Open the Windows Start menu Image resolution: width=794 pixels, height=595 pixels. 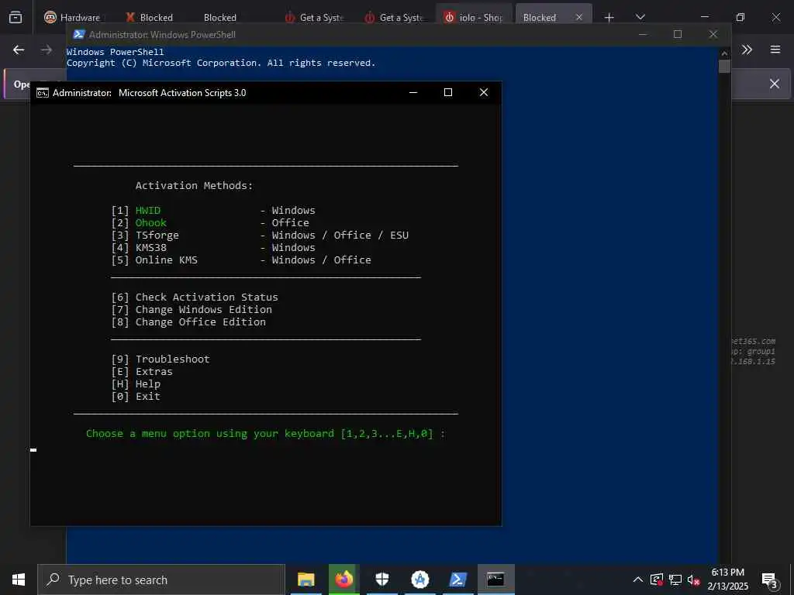(x=19, y=580)
